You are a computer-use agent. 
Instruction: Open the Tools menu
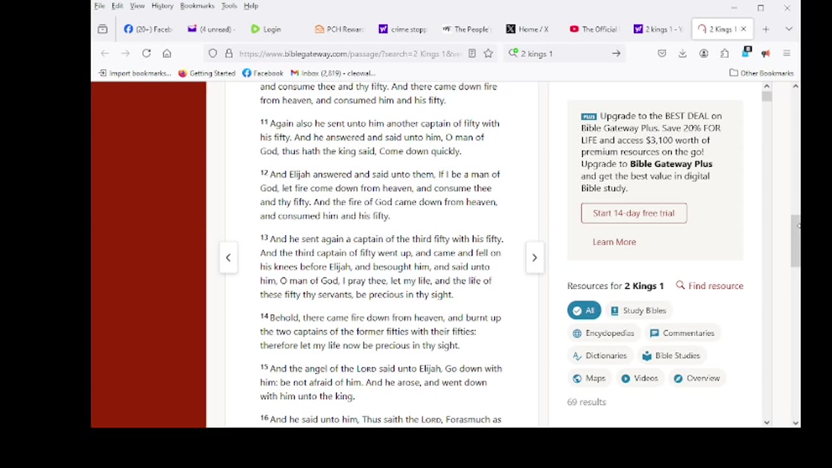[x=229, y=6]
